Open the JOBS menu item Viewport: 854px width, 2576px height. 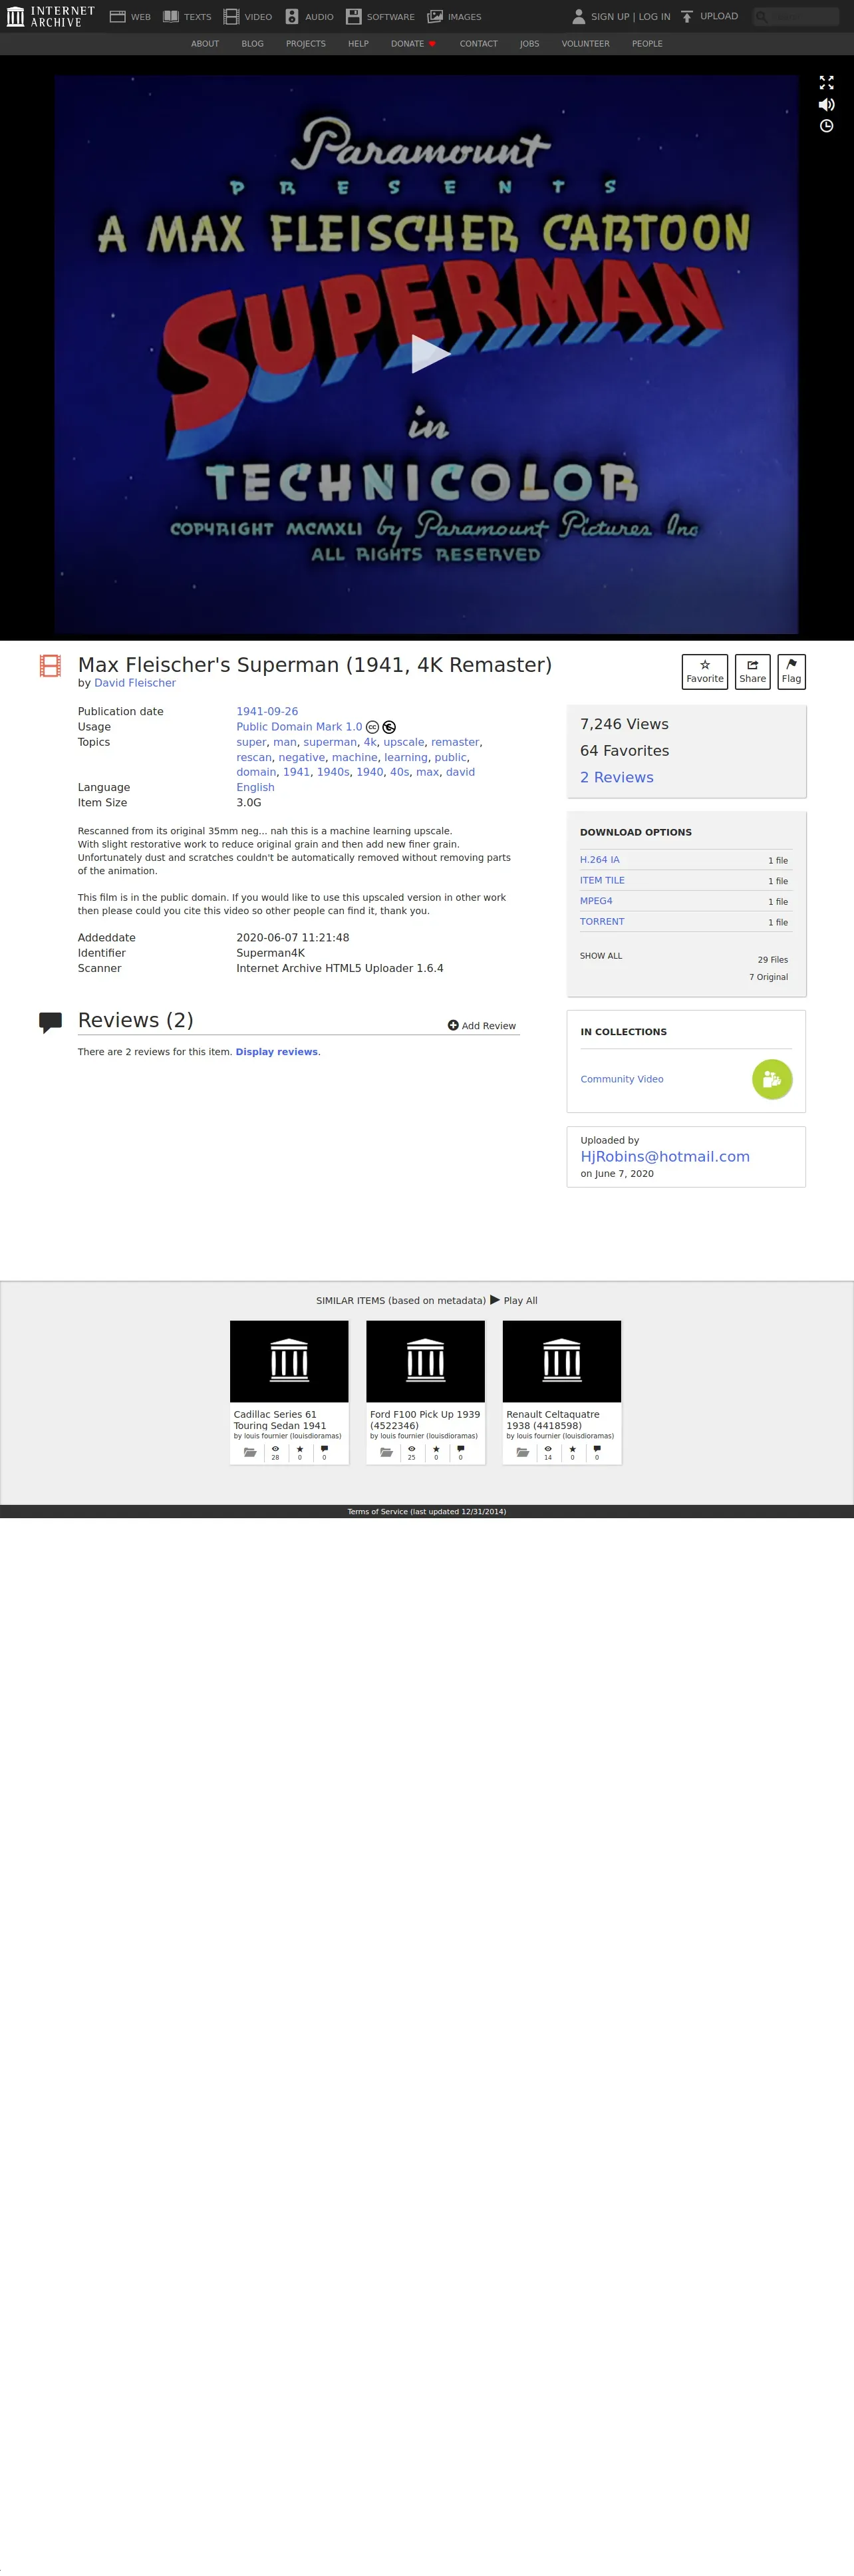click(530, 44)
